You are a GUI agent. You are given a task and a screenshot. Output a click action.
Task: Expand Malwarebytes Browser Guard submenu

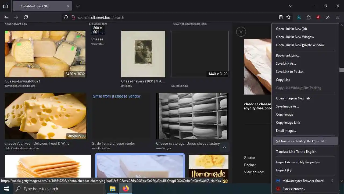coord(305,181)
